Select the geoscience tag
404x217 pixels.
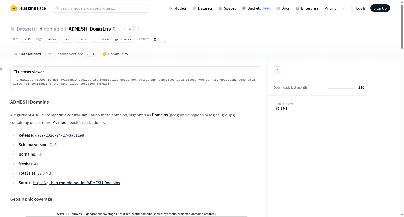[123, 39]
